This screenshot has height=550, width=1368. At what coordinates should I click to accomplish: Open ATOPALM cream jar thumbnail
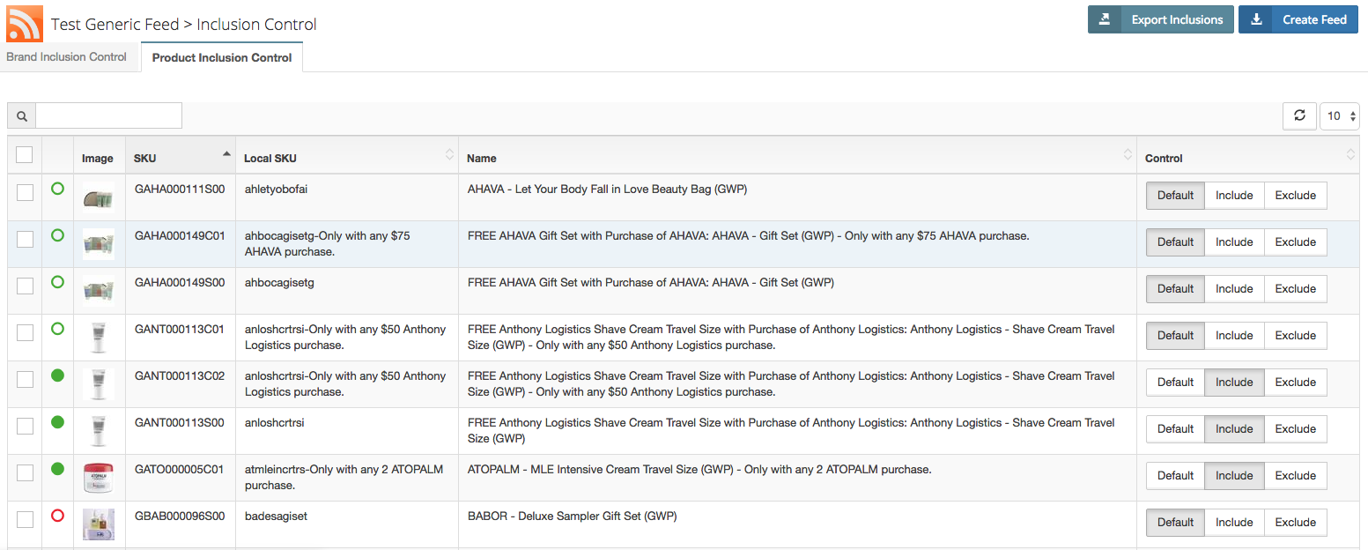99,478
